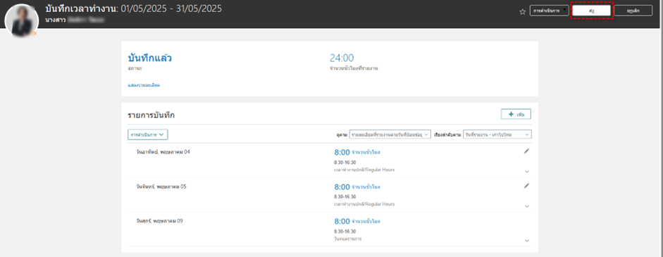Click the Saved status heading
The image size is (663, 257).
point(149,58)
